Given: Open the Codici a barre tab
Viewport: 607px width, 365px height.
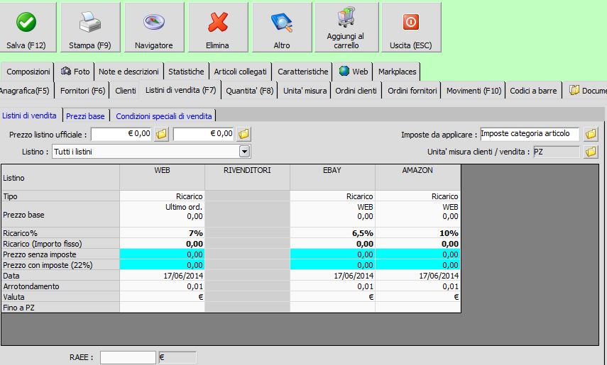Looking at the screenshot, I should click(533, 91).
